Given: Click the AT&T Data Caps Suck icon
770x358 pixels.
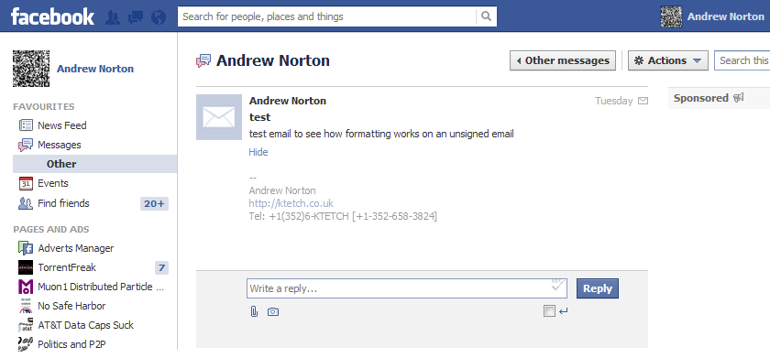Looking at the screenshot, I should point(26,325).
